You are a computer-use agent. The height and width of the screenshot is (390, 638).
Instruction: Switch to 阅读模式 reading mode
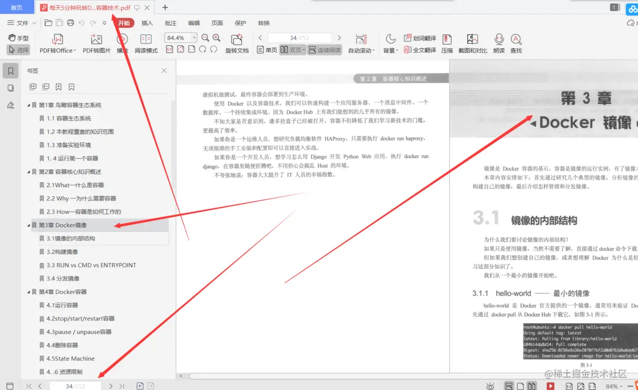pyautogui.click(x=146, y=44)
